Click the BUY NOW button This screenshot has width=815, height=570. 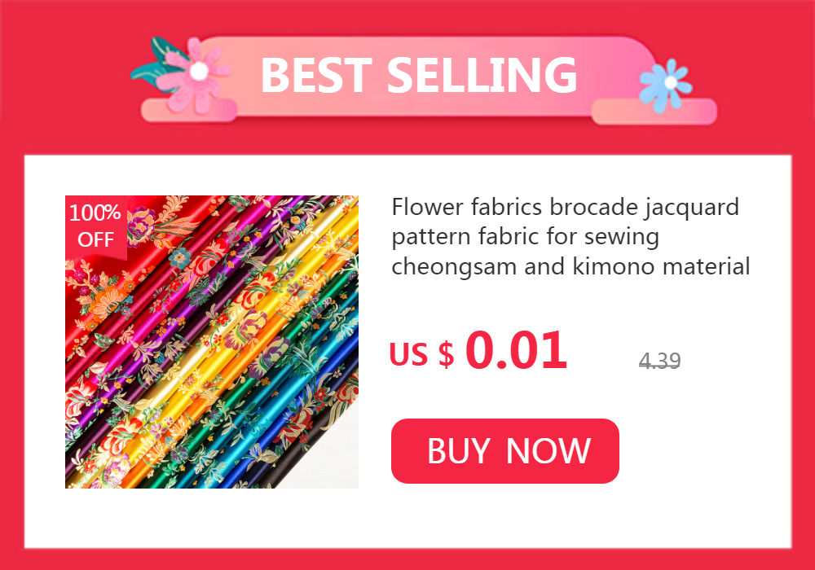[x=504, y=450]
